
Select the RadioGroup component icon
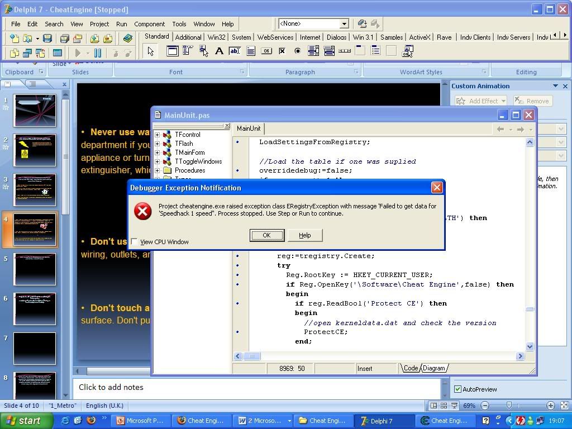pos(376,51)
